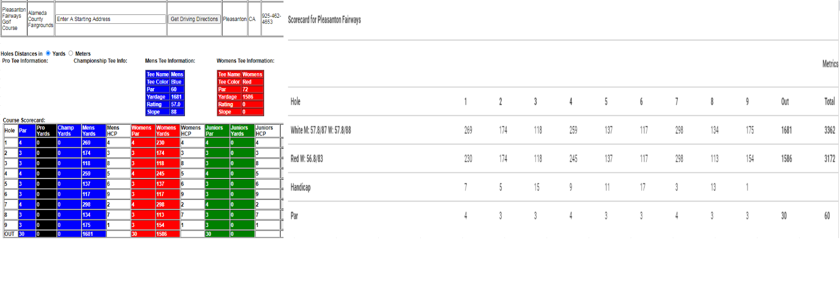Click the Handicap row label
Viewport: 840px width, 299px height.
pyautogui.click(x=301, y=187)
